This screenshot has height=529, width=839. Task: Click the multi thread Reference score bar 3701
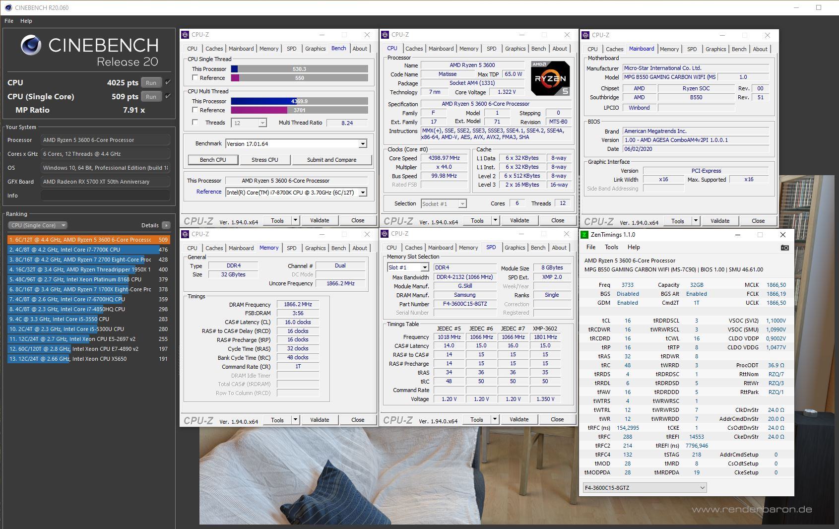click(300, 110)
